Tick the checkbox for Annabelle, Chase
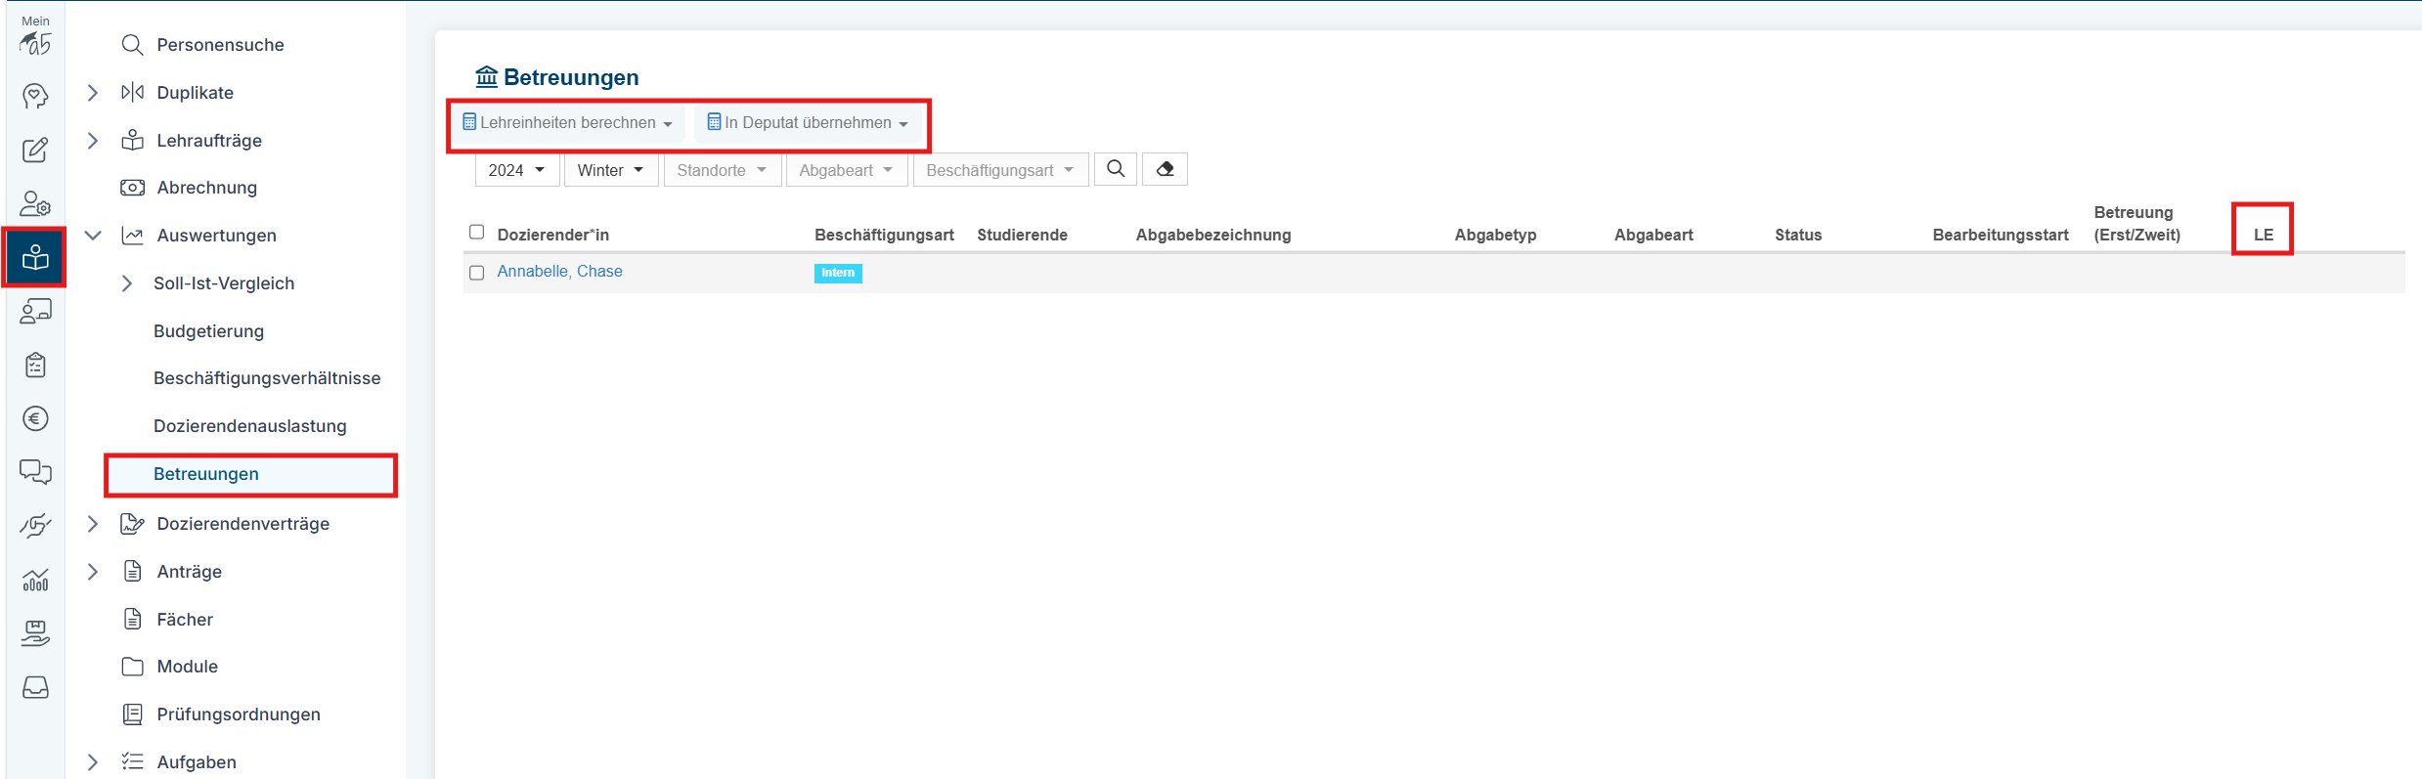 (476, 273)
